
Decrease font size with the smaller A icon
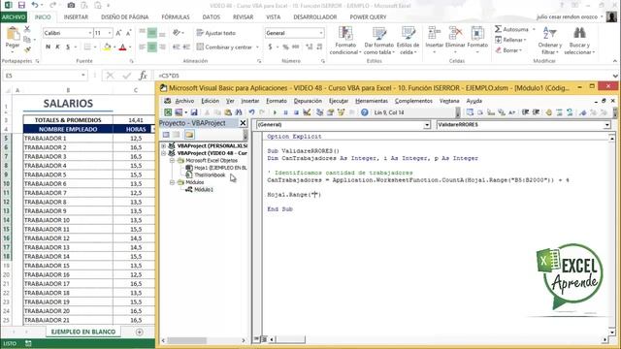(x=129, y=33)
